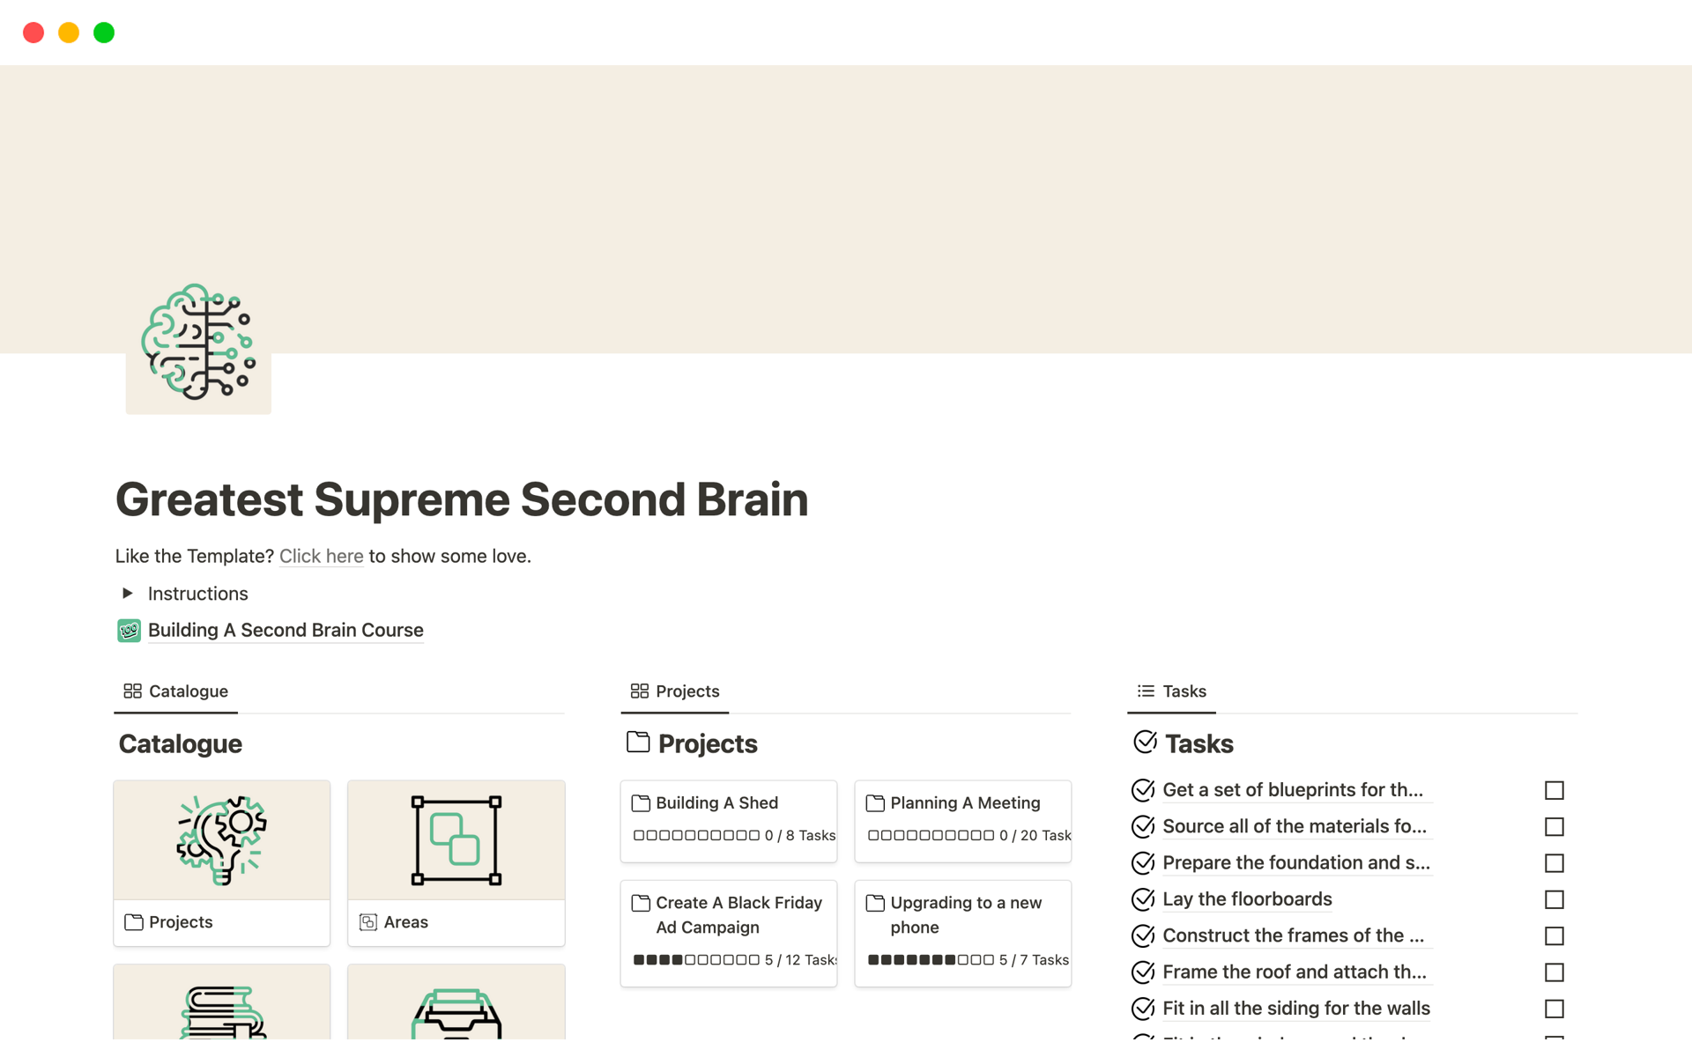Click the folder icon on Building A Shed card
Image resolution: width=1692 pixels, height=1057 pixels.
[641, 803]
